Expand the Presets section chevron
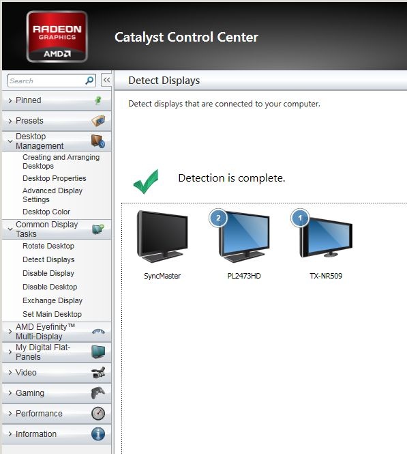This screenshot has width=407, height=454. coord(10,121)
